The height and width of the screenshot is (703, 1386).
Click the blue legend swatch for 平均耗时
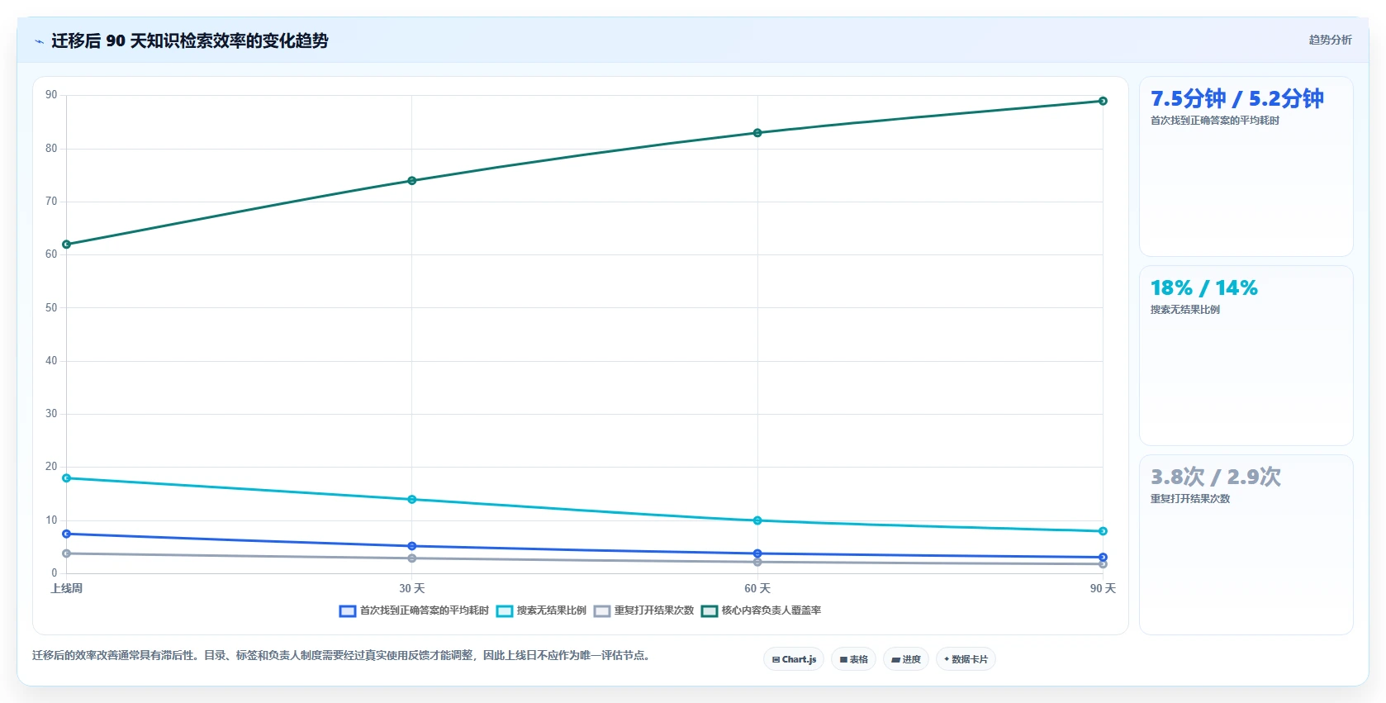(x=348, y=611)
